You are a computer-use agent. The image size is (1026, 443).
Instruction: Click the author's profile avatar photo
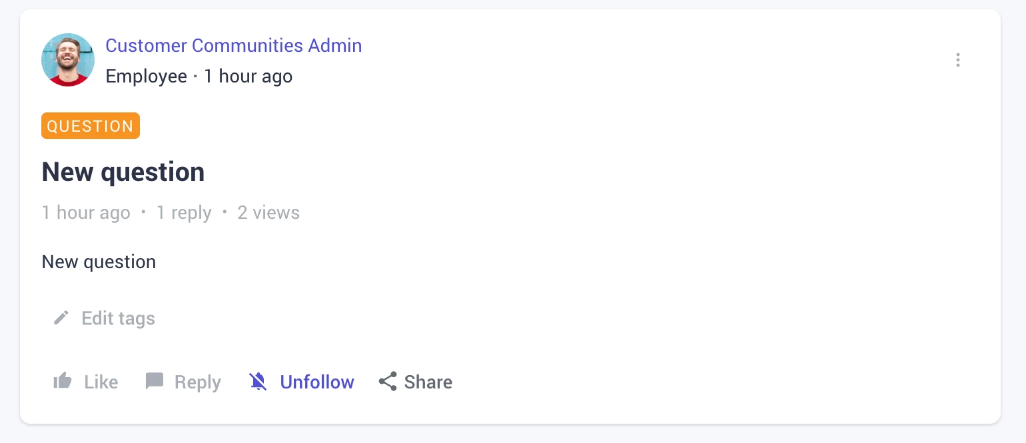click(68, 60)
